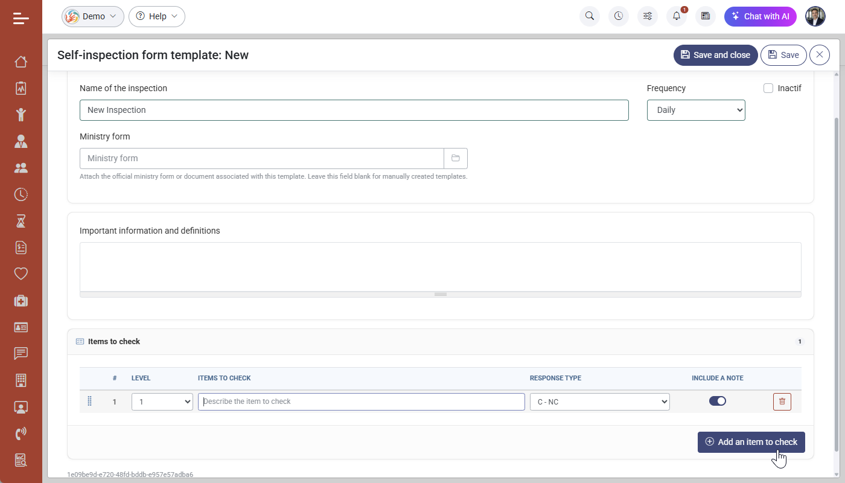Click Save and close button
The width and height of the screenshot is (845, 483).
coord(716,55)
